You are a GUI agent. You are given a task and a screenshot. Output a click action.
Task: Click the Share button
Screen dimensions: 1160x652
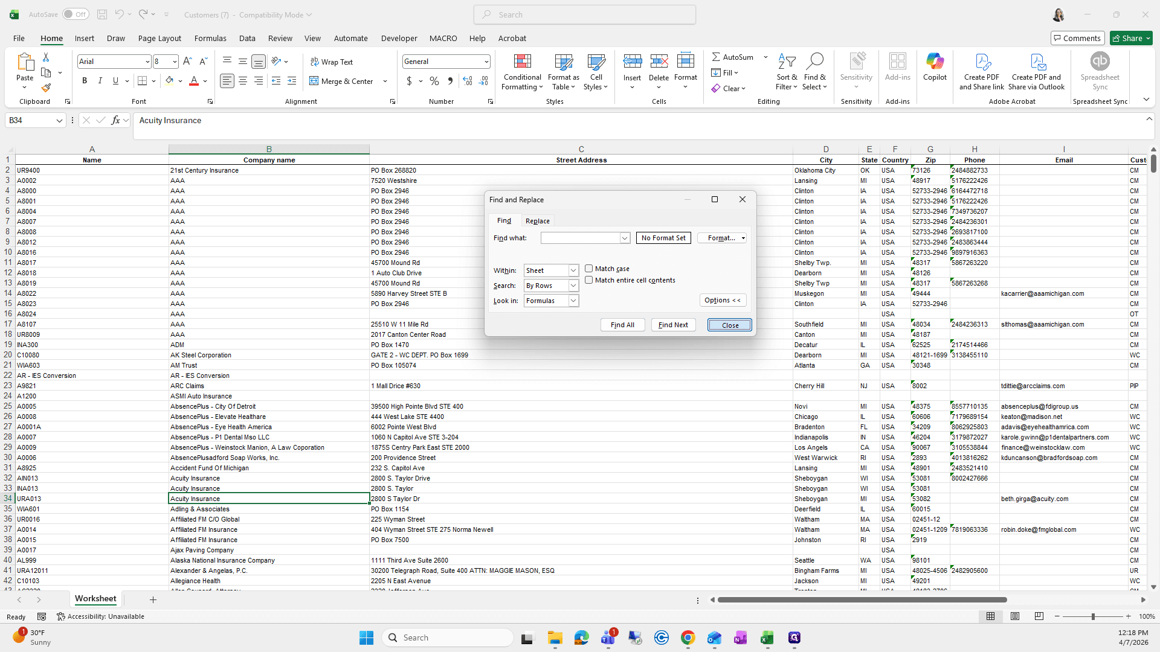pos(1131,38)
